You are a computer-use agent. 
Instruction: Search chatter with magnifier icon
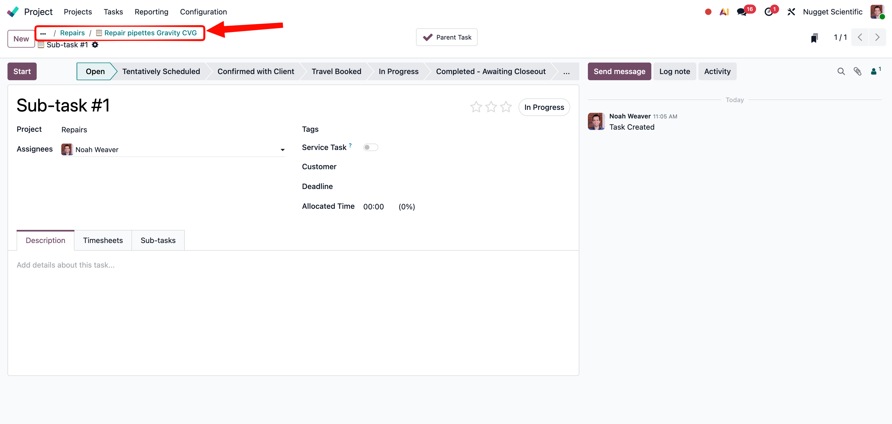841,71
